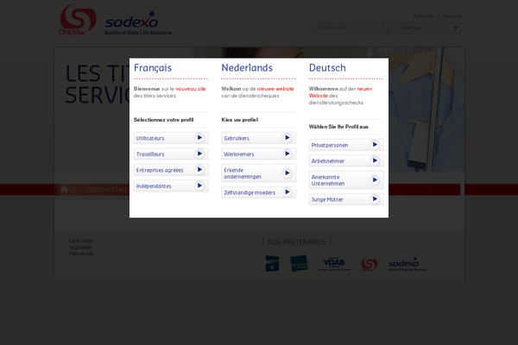Choose the Entreprises agréées profile
This screenshot has width=518, height=345.
click(171, 170)
